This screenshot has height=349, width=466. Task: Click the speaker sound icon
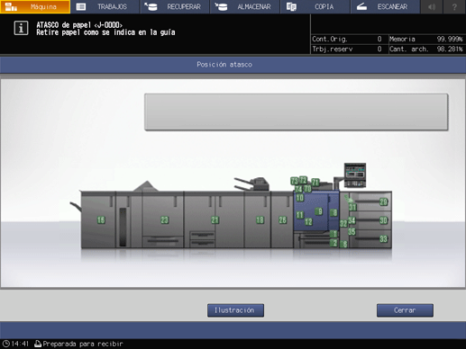pos(432,6)
